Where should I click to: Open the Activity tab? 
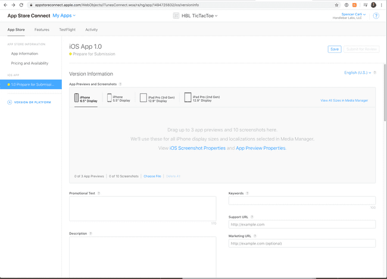[91, 30]
